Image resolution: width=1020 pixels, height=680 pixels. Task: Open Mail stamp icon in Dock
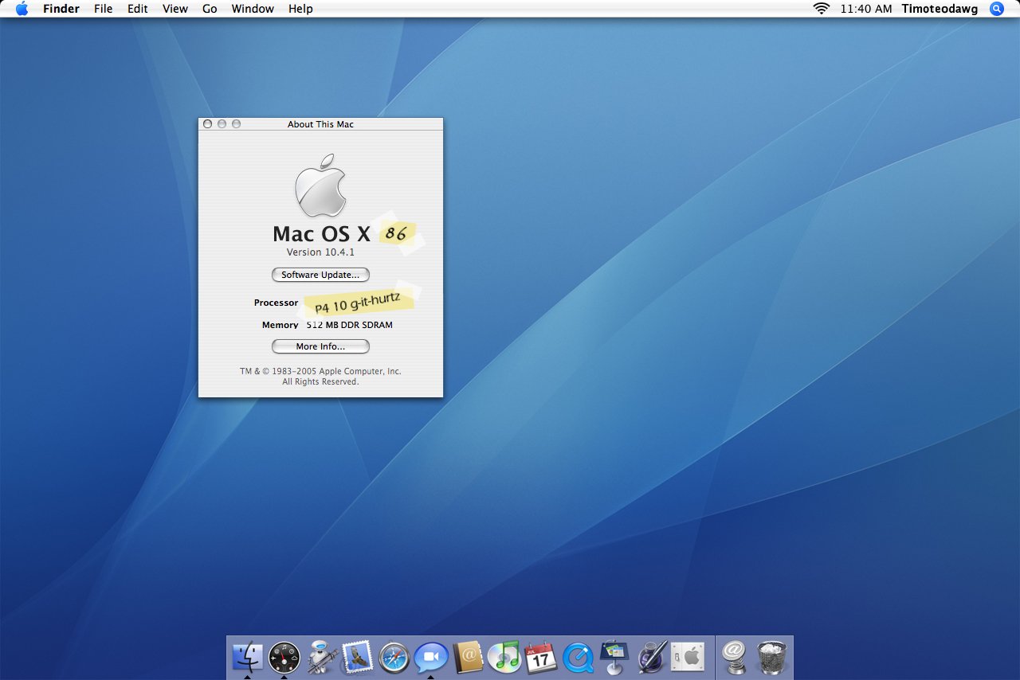point(357,657)
